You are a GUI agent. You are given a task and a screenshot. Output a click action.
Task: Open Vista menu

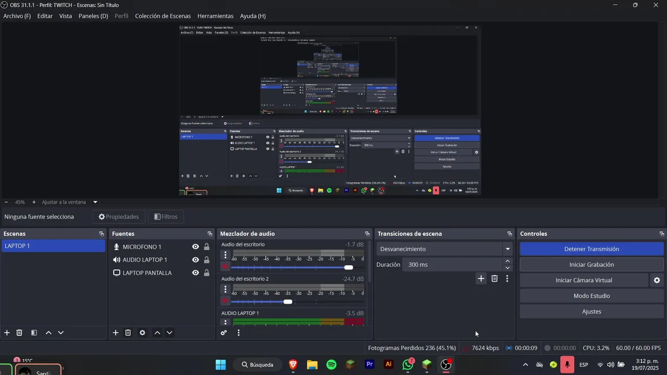point(66,16)
